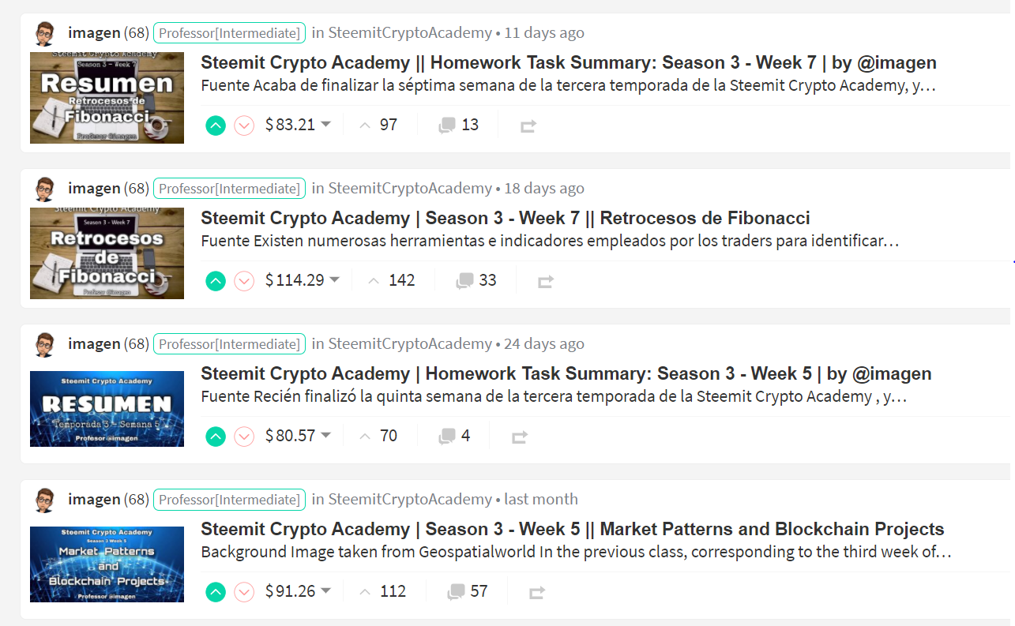
Task: Open the Retrocesos de Fibonacci post title
Action: (506, 218)
